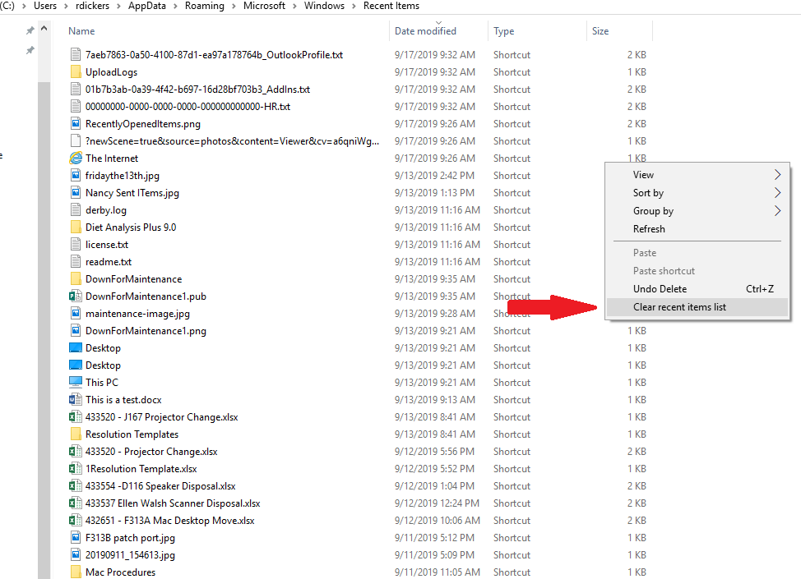
Task: Click the Resolution Templates folder icon
Action: pos(76,434)
